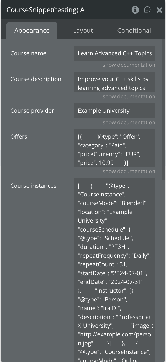This screenshot has height=362, width=166.
Task: Open the Layout tab
Action: (x=83, y=31)
